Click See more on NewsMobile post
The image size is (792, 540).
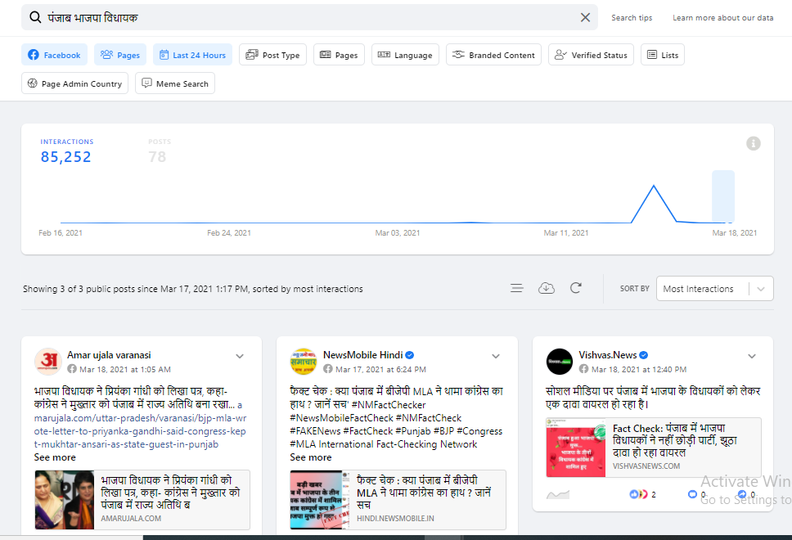[x=311, y=457]
